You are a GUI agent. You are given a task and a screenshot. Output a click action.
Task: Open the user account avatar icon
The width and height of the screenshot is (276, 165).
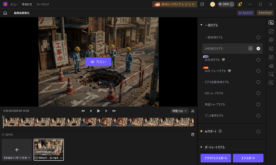(x=240, y=4)
